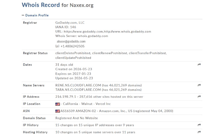Viewport: 207px width, 134px height.
Task: Click the minus icon beside Domain Profile
Action: [23, 15]
